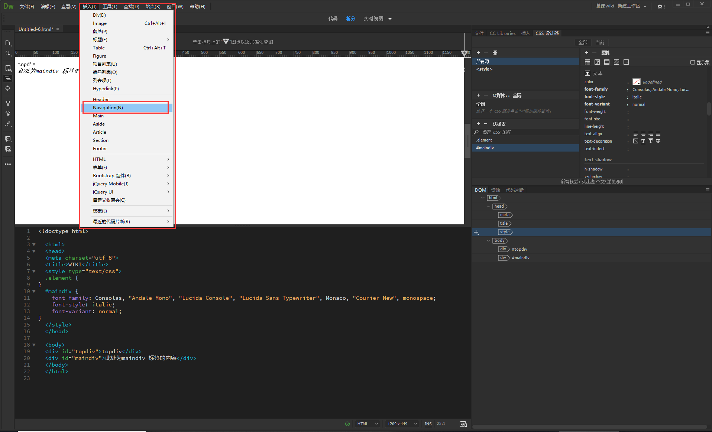The height and width of the screenshot is (432, 712).
Task: Switch to 拆分 split view
Action: (x=351, y=19)
